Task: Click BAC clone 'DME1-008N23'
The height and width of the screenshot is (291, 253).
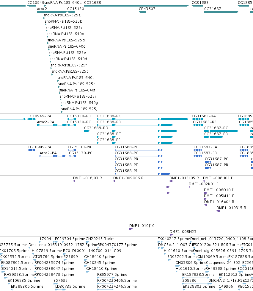Action: point(183,232)
